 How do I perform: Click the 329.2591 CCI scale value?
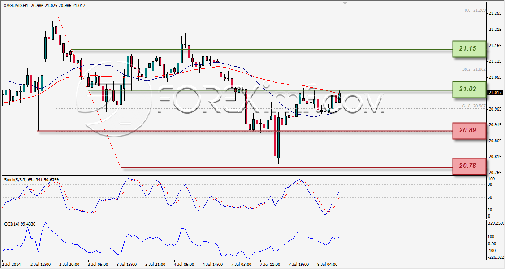pyautogui.click(x=496, y=222)
